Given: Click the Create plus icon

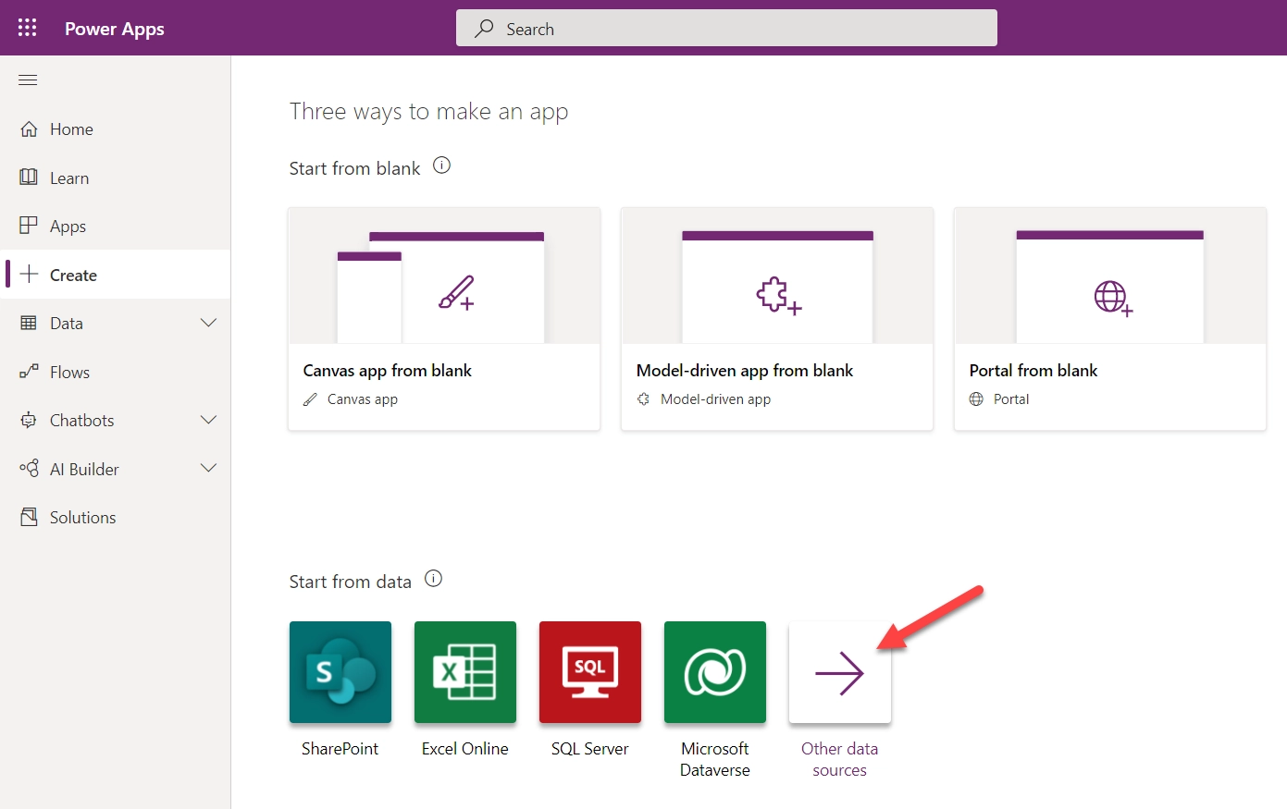Looking at the screenshot, I should pyautogui.click(x=29, y=274).
